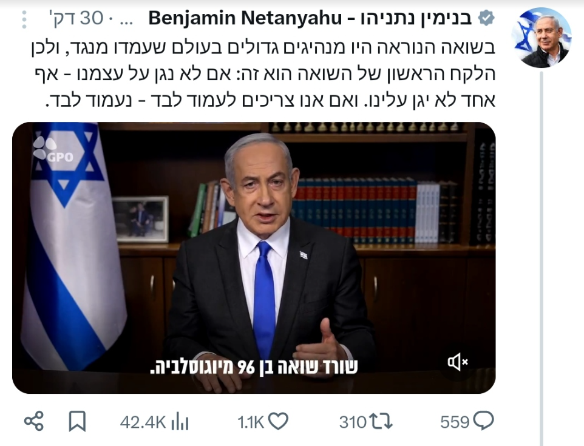Click the 1.1K likes count
The height and width of the screenshot is (446, 584).
tap(251, 422)
